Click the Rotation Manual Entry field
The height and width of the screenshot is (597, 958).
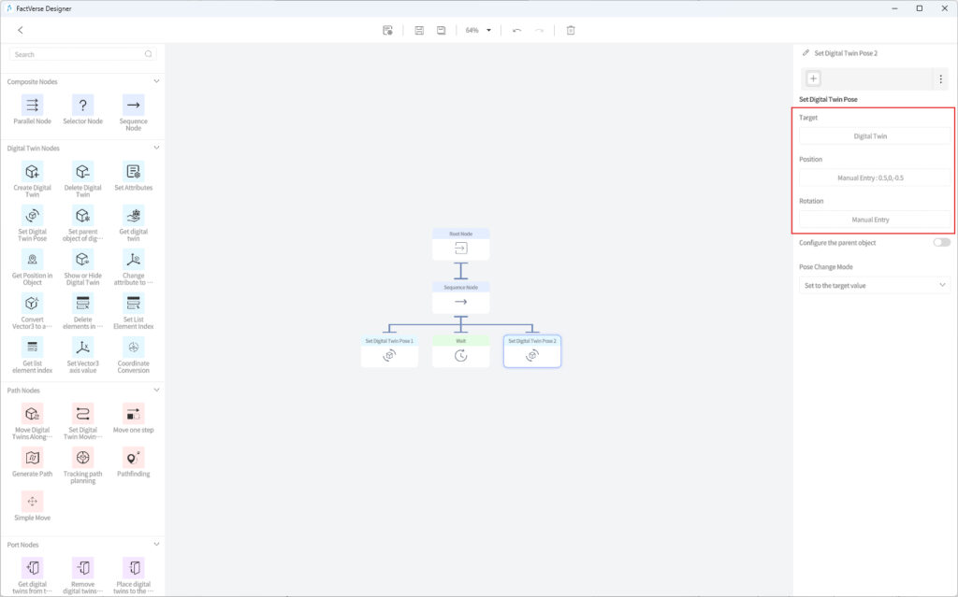(875, 220)
